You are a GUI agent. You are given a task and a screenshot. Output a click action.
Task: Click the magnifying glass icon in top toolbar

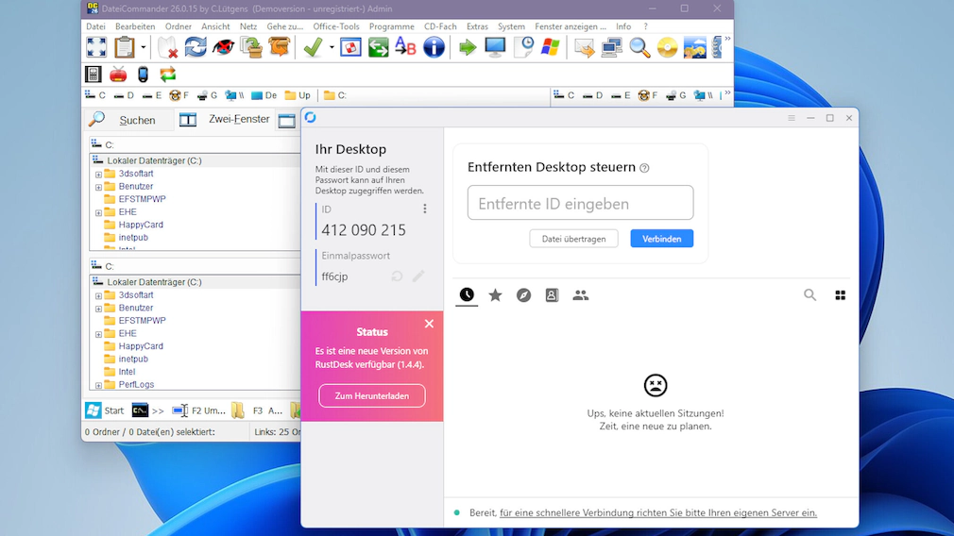(639, 47)
